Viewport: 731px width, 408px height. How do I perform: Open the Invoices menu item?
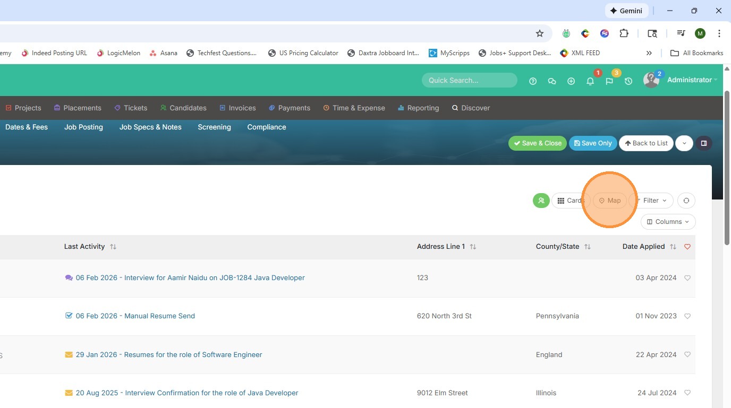pos(237,108)
